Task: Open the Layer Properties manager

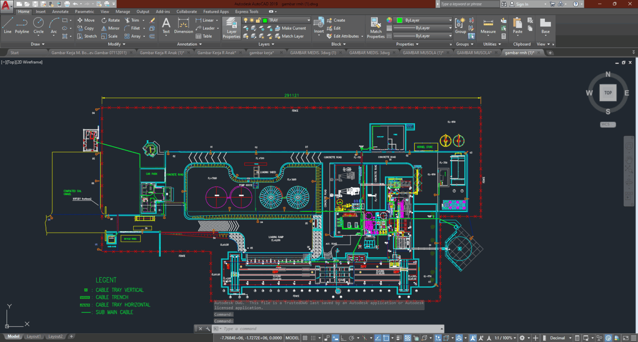Action: (231, 28)
